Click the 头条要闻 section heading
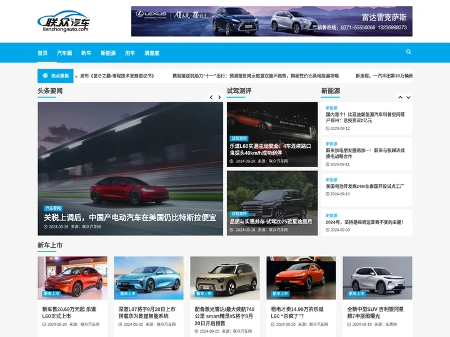Viewport: 450px width, 337px height. pos(50,91)
